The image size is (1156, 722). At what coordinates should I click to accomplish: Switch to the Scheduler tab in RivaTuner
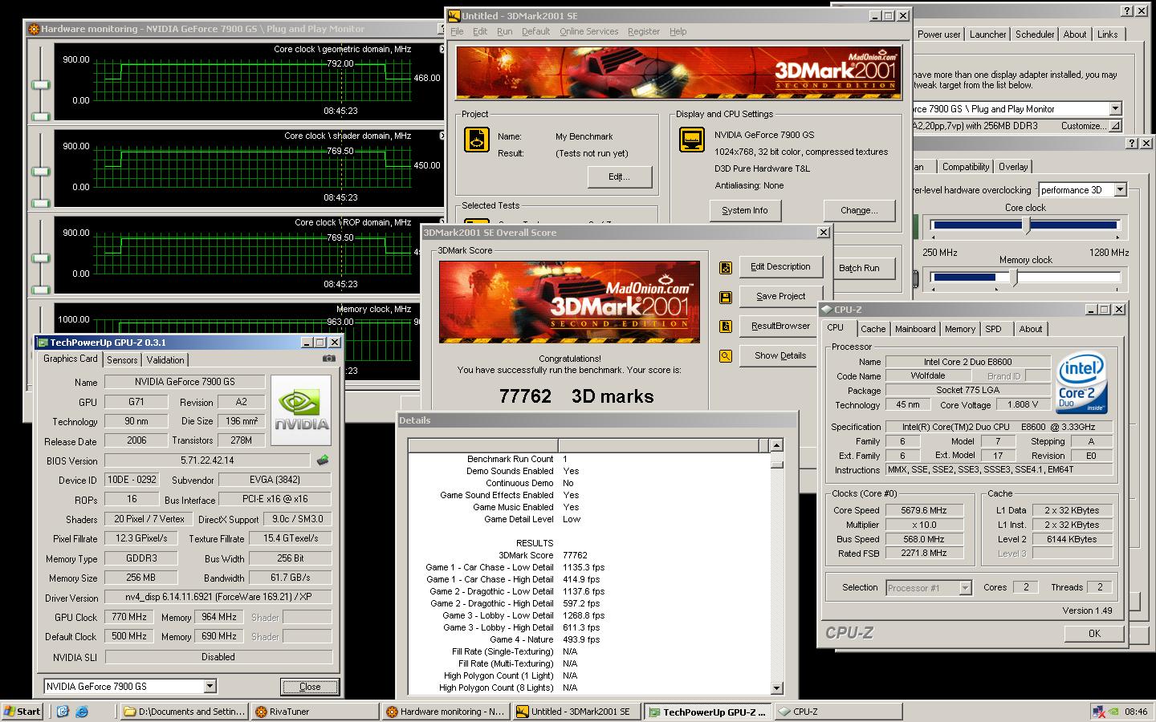(x=1035, y=34)
